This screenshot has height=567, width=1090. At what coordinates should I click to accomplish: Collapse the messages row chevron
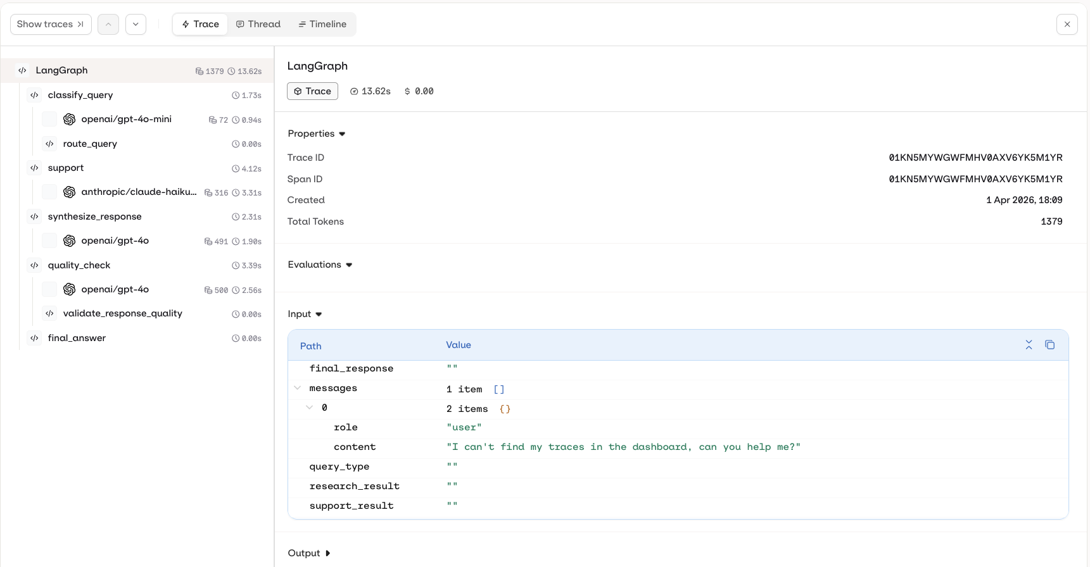click(297, 388)
